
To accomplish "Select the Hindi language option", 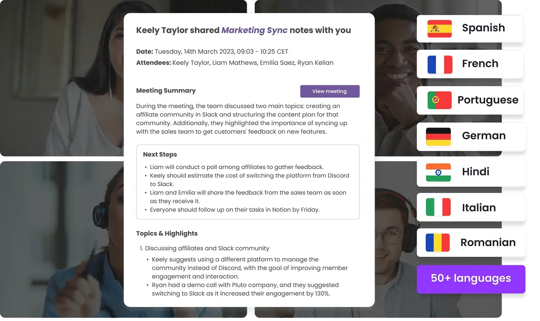I will 471,172.
